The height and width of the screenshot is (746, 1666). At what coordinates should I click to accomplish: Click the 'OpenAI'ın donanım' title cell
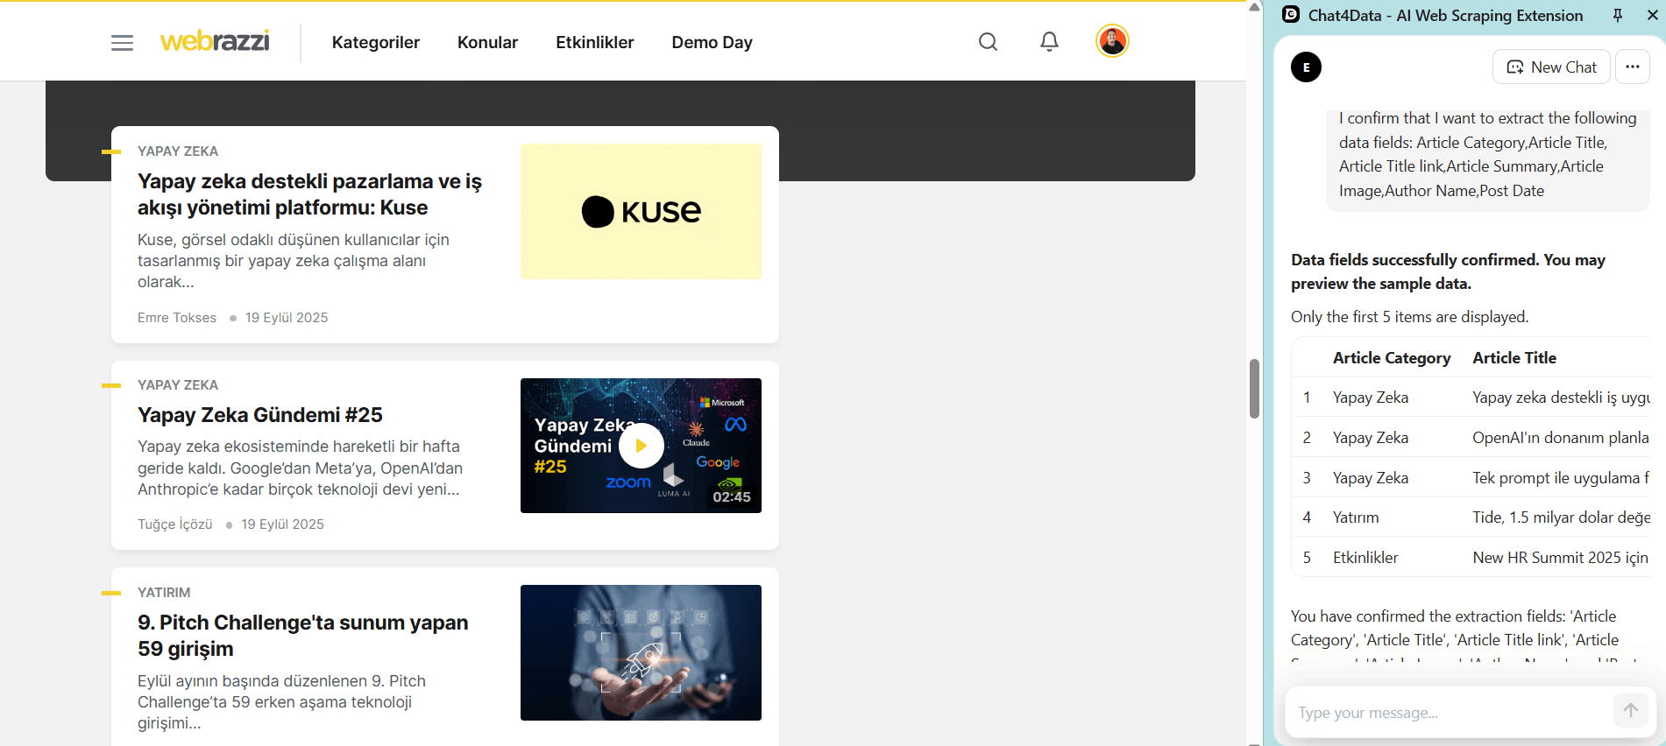pyautogui.click(x=1561, y=438)
